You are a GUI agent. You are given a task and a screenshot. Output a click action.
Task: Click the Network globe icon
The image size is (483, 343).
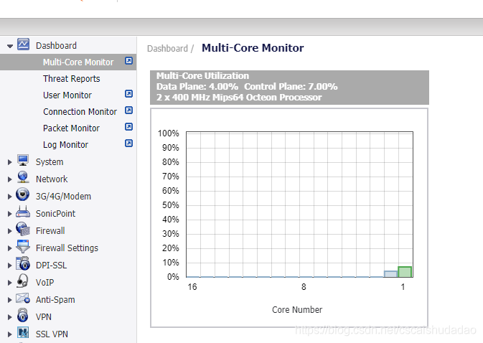23,178
